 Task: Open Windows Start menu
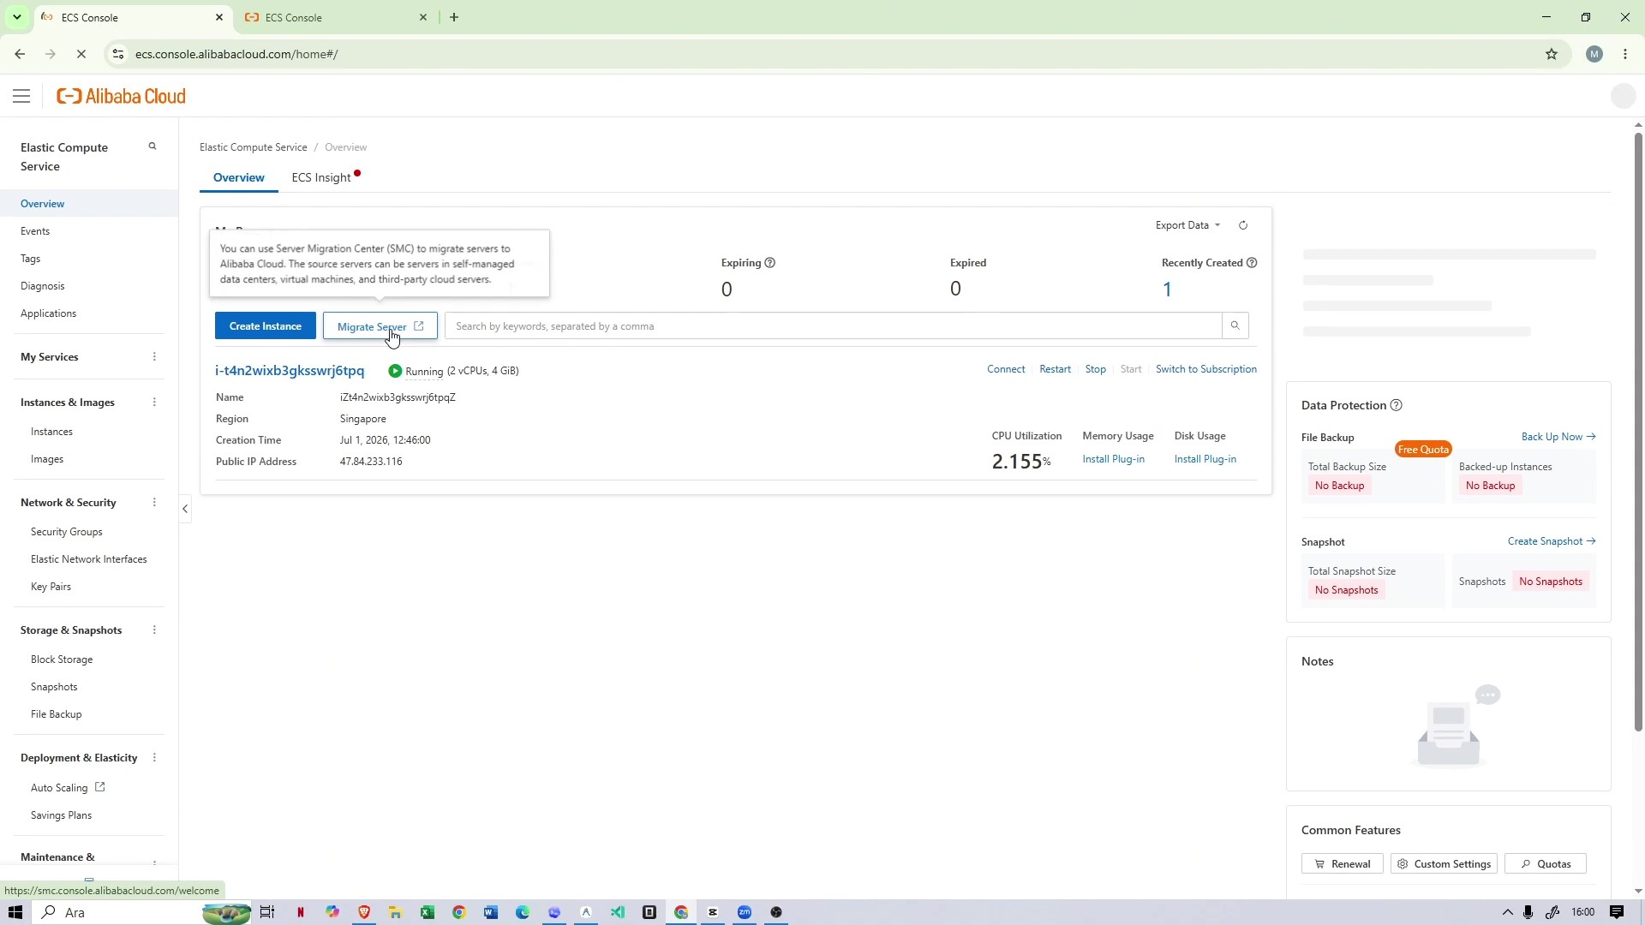(x=15, y=912)
